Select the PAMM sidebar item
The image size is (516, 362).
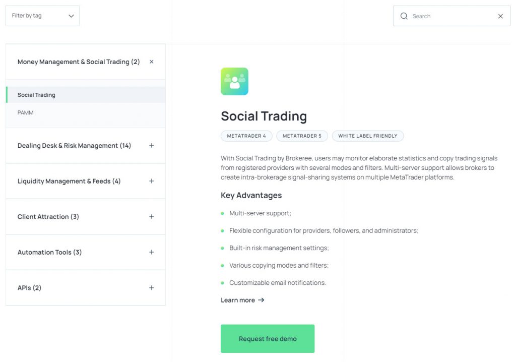point(26,113)
